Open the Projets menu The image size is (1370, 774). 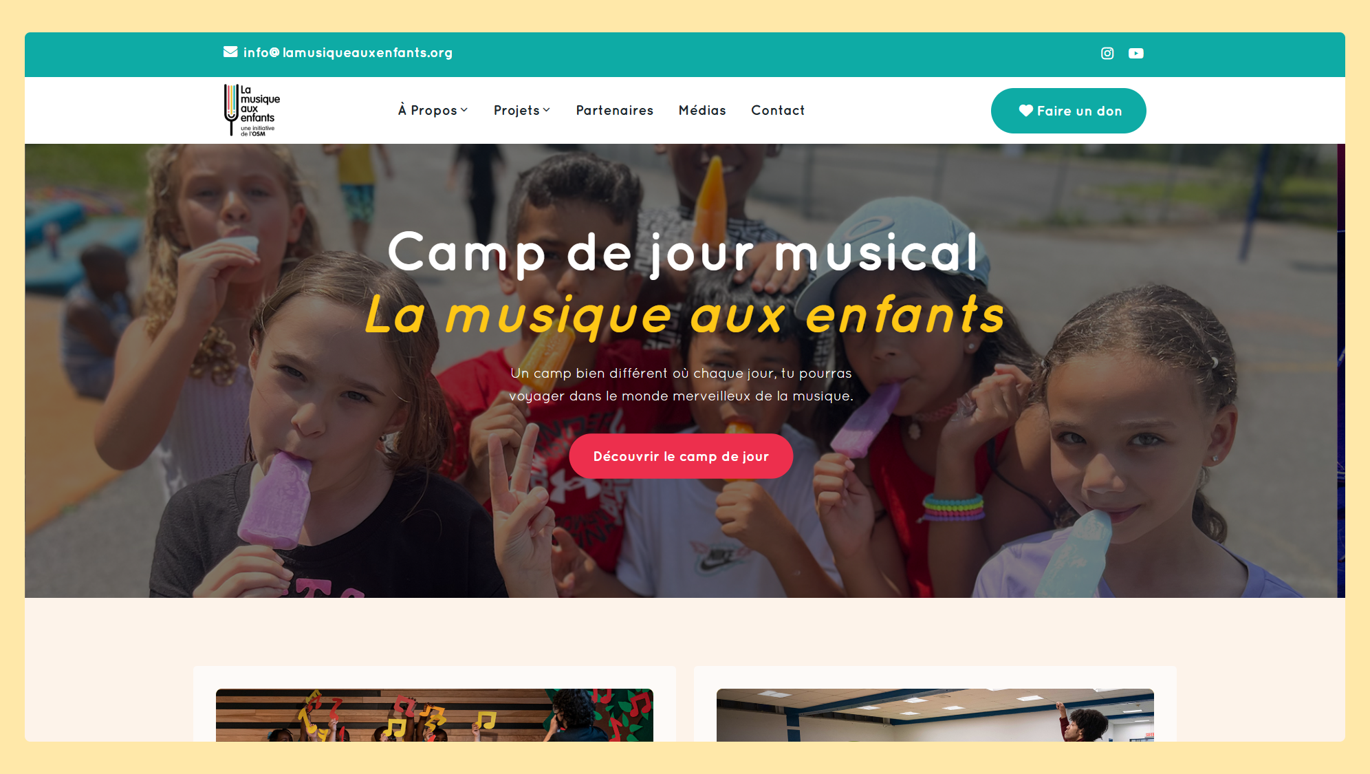(522, 110)
